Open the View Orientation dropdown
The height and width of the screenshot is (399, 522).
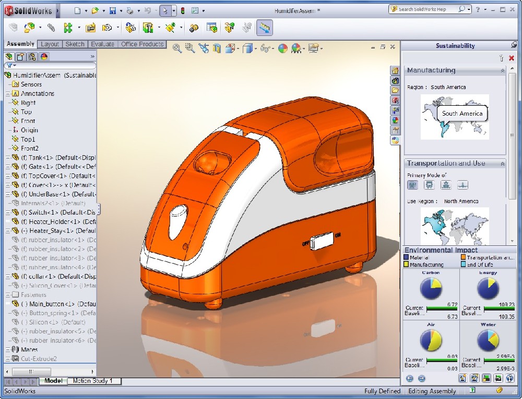click(238, 48)
